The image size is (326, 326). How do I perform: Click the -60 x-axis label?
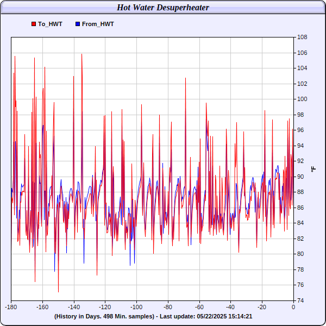click(x=199, y=307)
